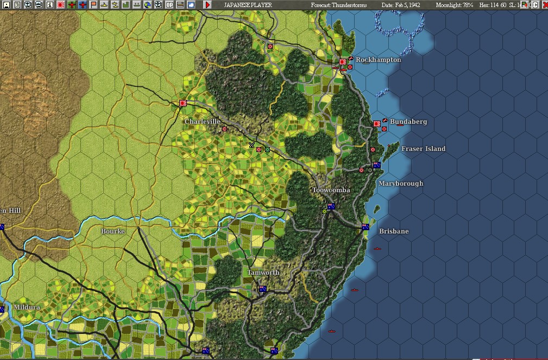Click the green factory industry icon
The image size is (548, 360).
(125, 4)
